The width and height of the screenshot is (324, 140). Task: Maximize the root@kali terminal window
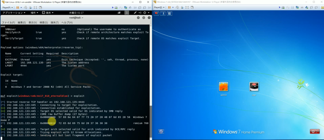pyautogui.click(x=144, y=18)
